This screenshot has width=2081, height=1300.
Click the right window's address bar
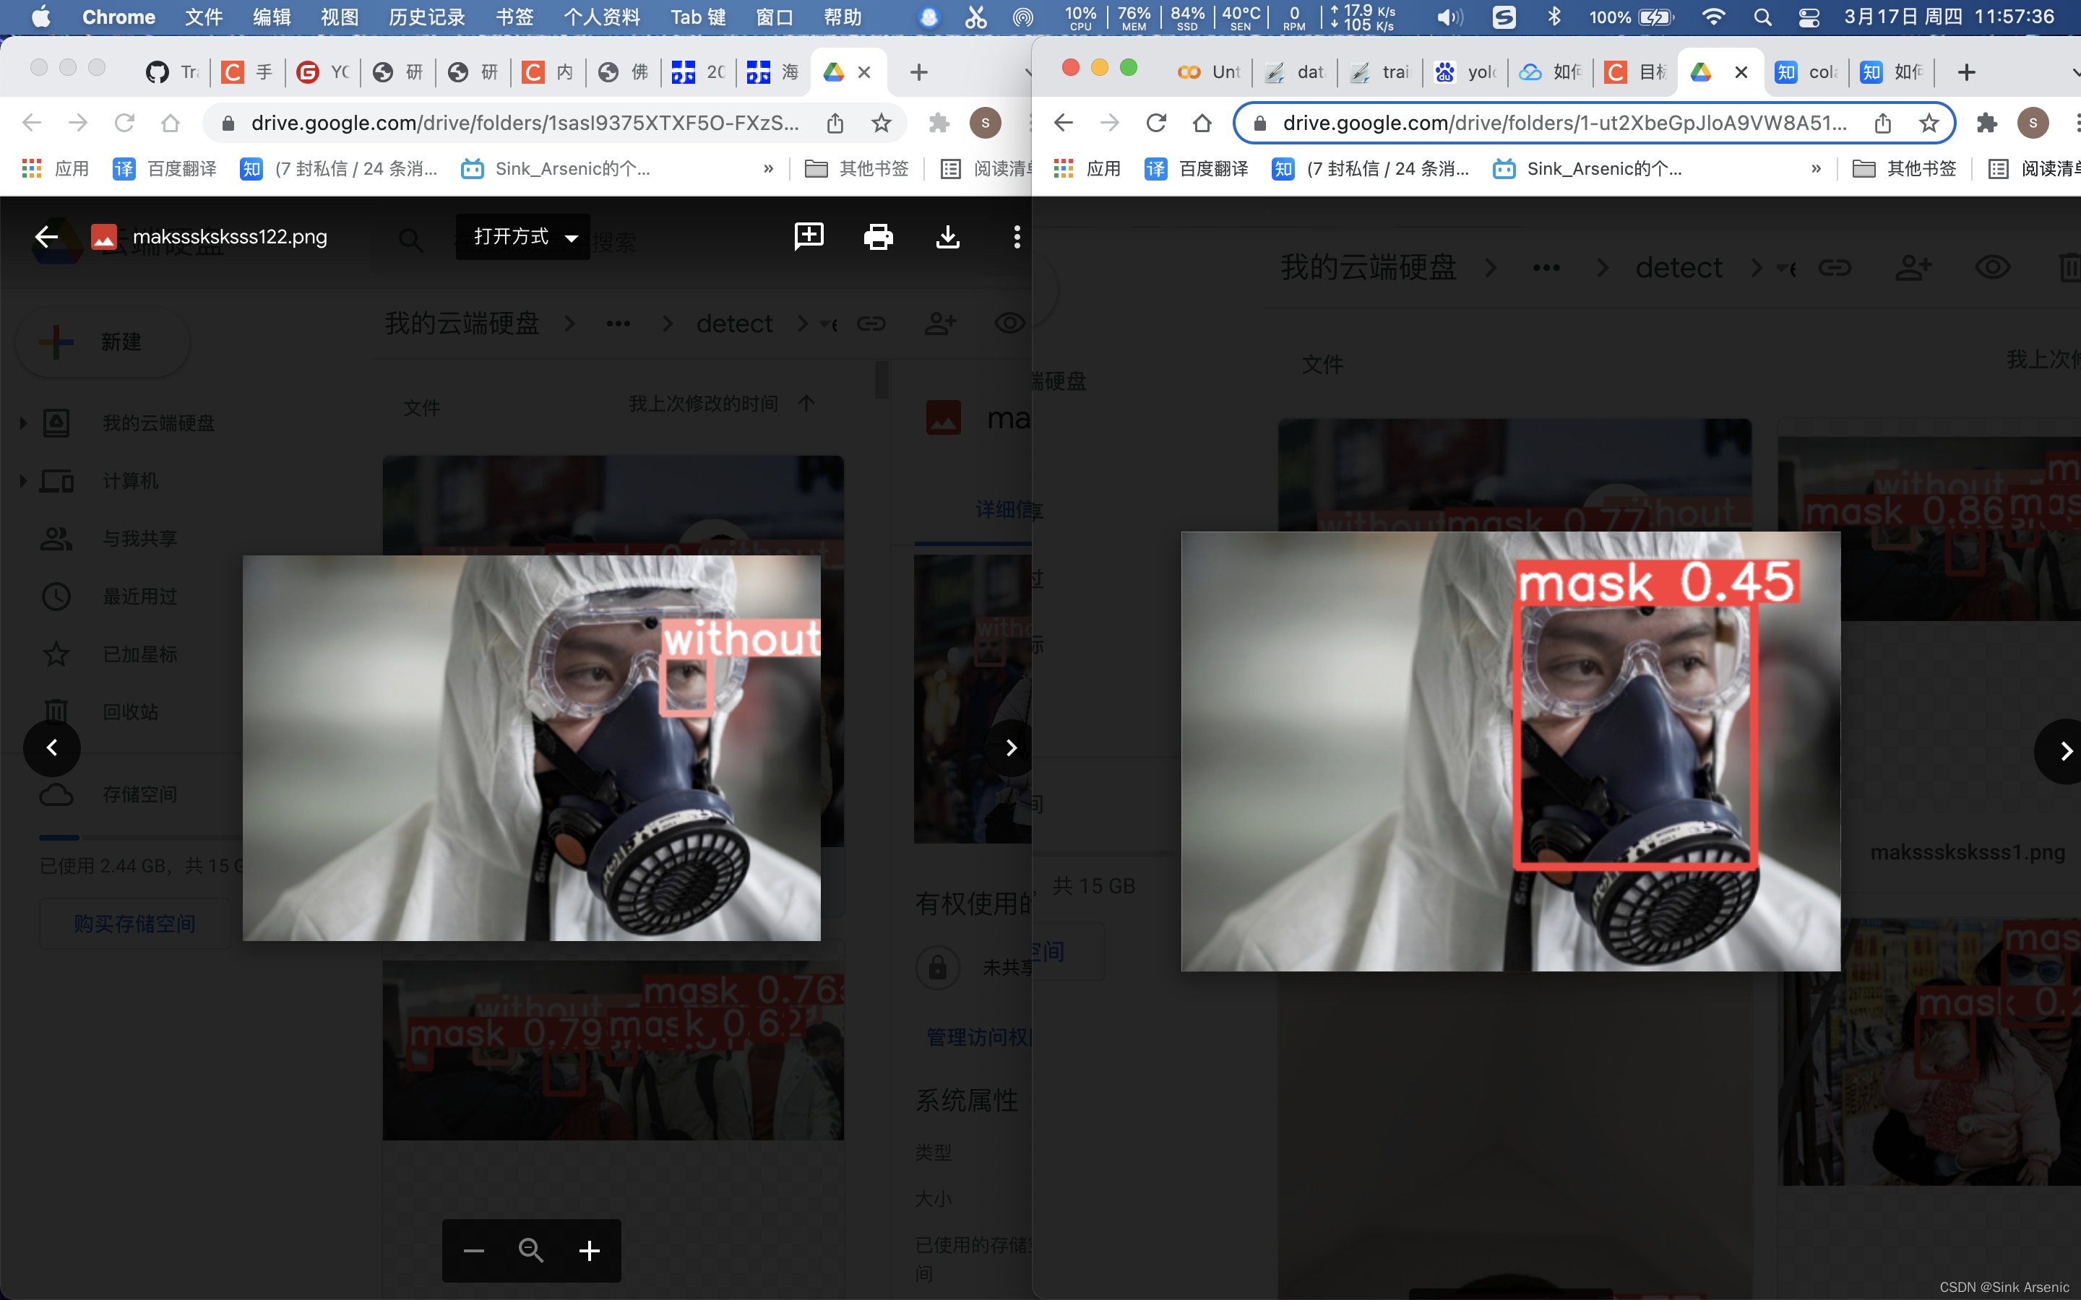click(x=1564, y=123)
